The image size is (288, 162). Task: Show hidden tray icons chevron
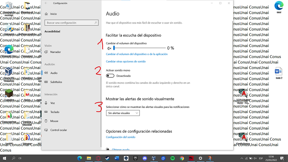[242, 158]
